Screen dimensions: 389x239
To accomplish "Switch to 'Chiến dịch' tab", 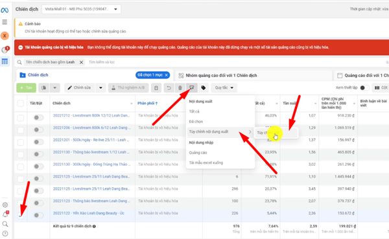I will [x=38, y=75].
